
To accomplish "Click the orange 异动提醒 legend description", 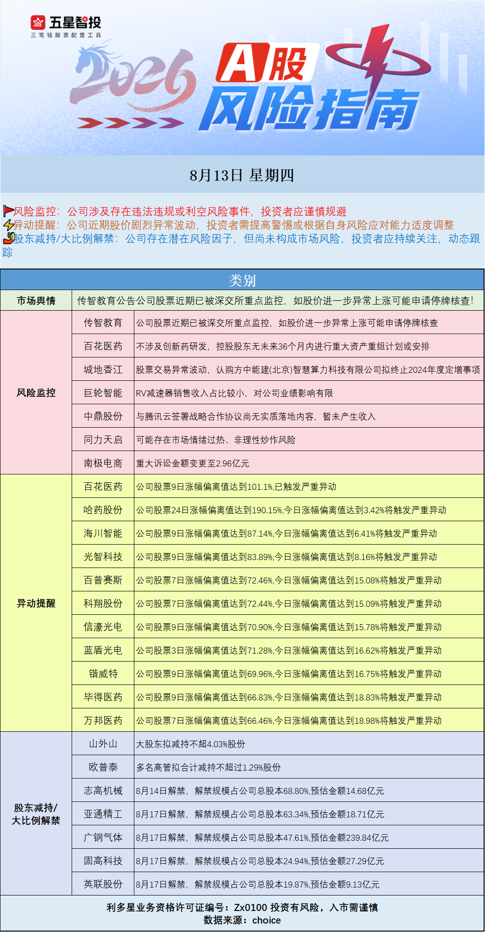I will pyautogui.click(x=234, y=225).
